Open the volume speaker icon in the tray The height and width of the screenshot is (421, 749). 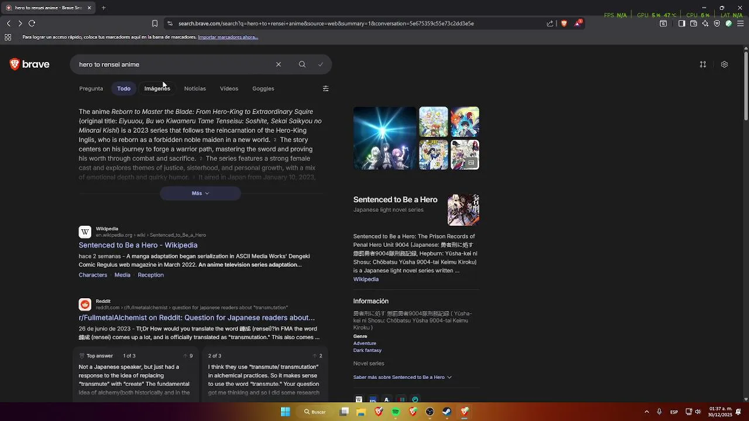point(698,412)
